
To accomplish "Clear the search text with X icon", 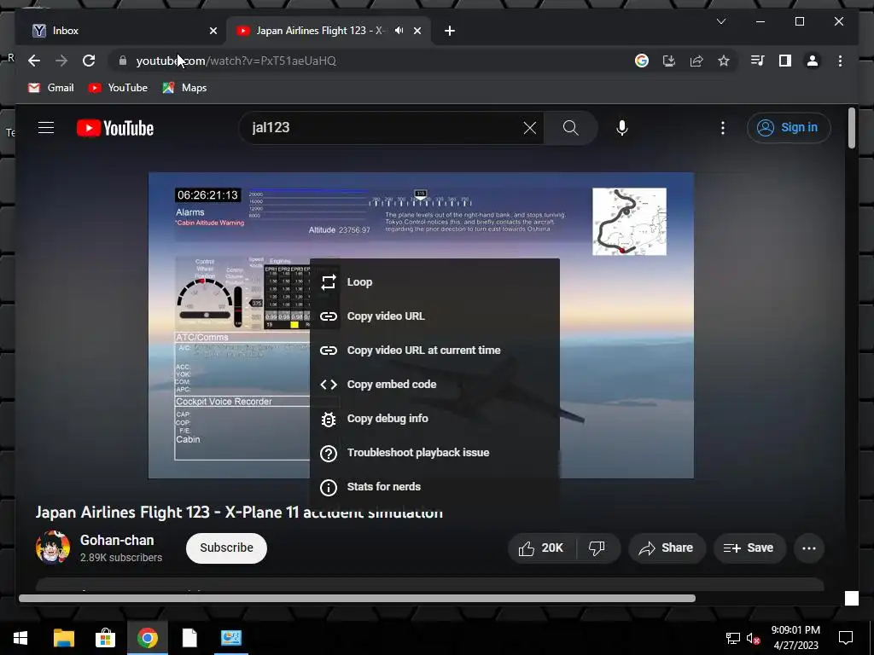I will [x=529, y=128].
